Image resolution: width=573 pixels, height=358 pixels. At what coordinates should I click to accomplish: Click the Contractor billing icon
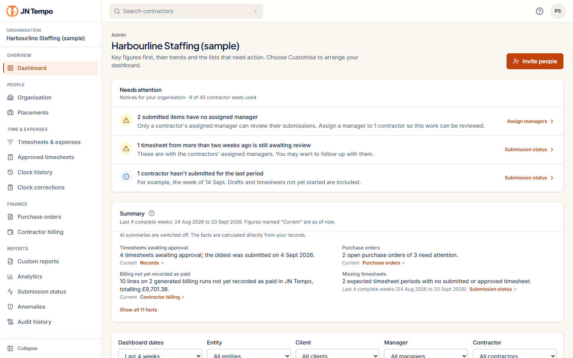(10, 232)
